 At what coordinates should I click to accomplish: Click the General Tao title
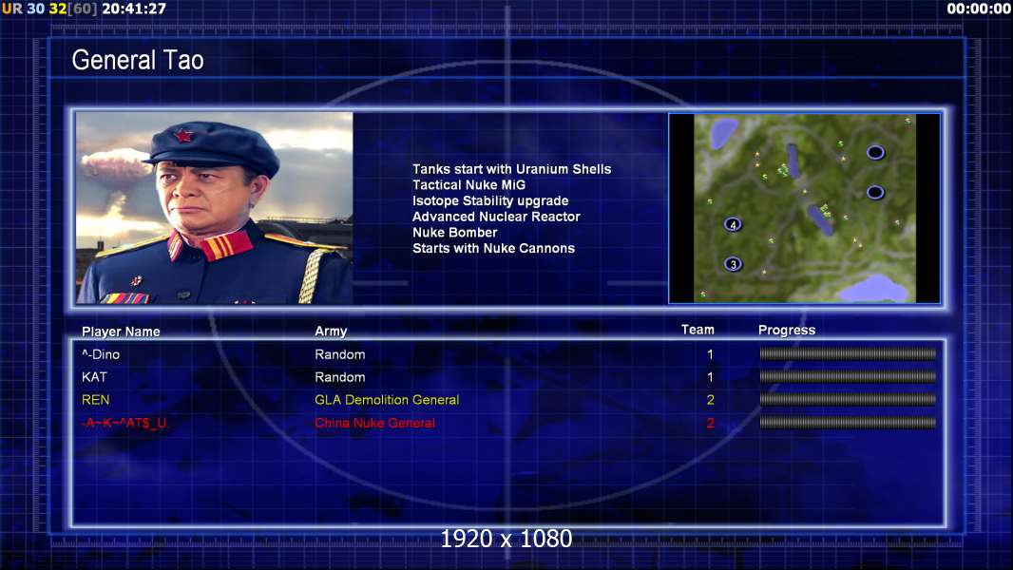(138, 60)
